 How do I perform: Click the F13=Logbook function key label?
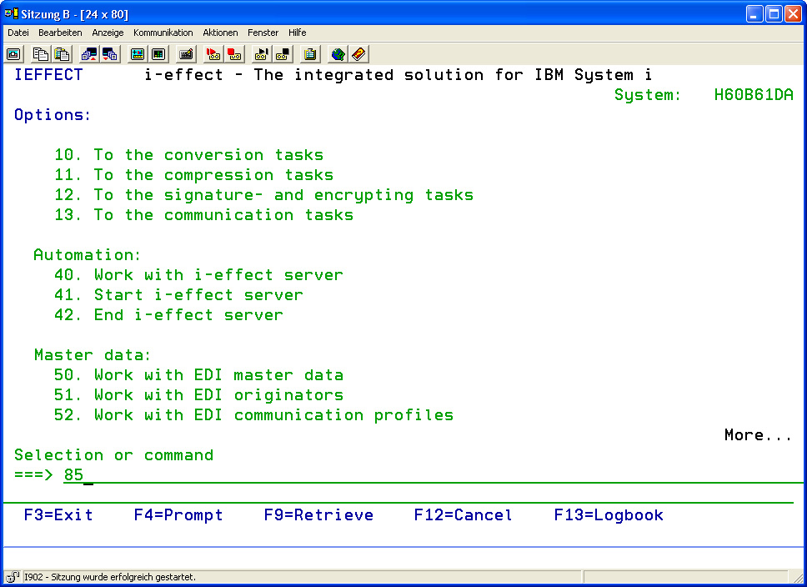click(x=609, y=515)
